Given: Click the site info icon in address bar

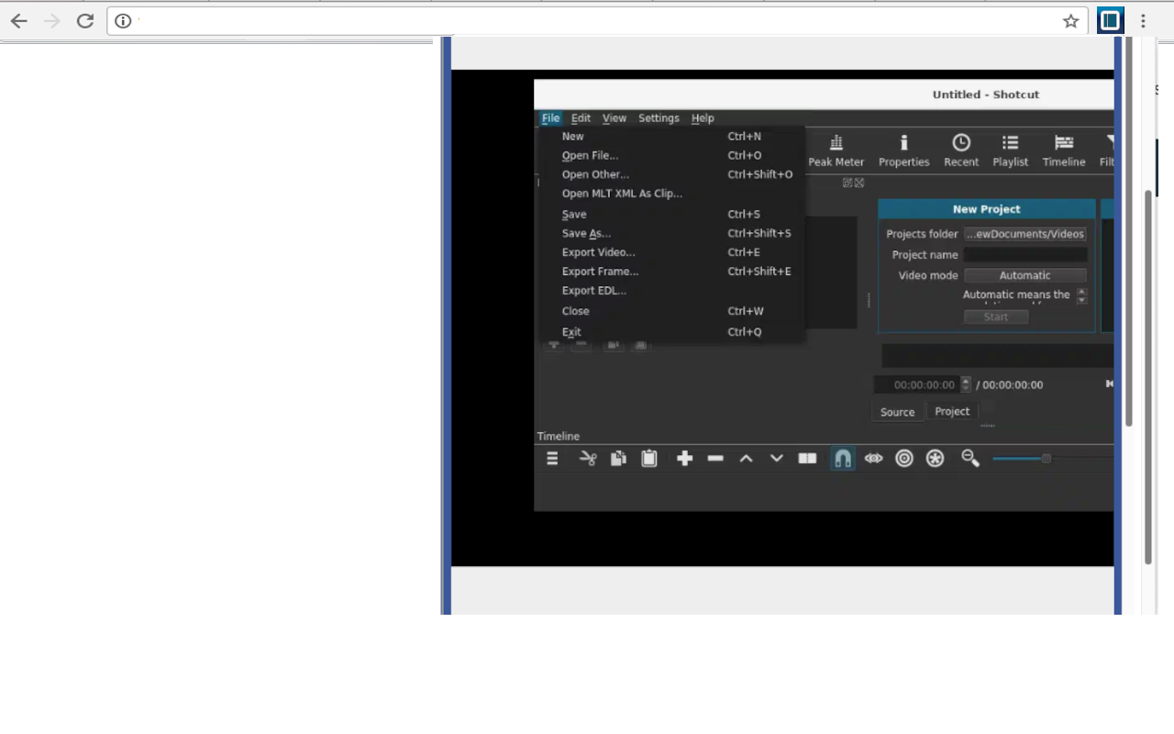Looking at the screenshot, I should (x=123, y=21).
